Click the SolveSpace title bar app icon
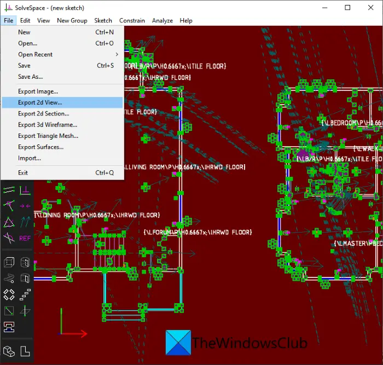Viewport: 383px width, 365px height. pyautogui.click(x=8, y=8)
